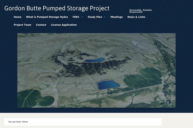This screenshot has width=193, height=128.
Task: Navigate to the Meetings page
Action: pos(116,17)
